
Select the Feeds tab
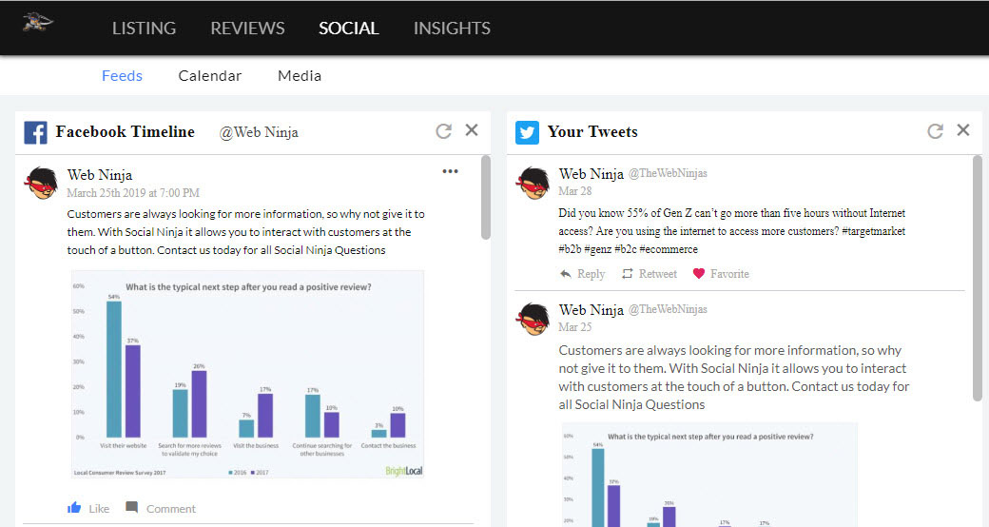[122, 76]
